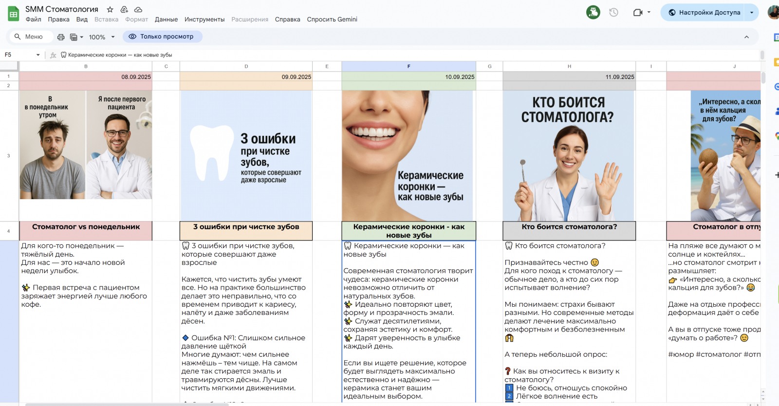Viewport: 779px width, 406px height.
Task: Click the add to Drive icon
Action: [x=124, y=9]
